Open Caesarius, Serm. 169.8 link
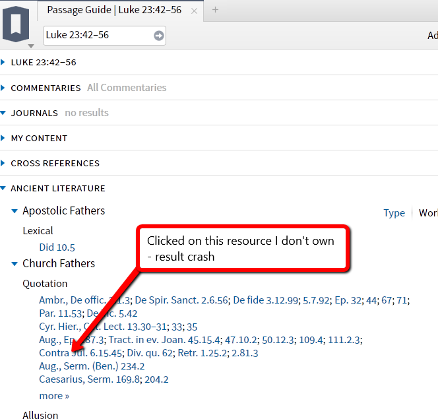The height and width of the screenshot is (419, 438). pos(89,379)
